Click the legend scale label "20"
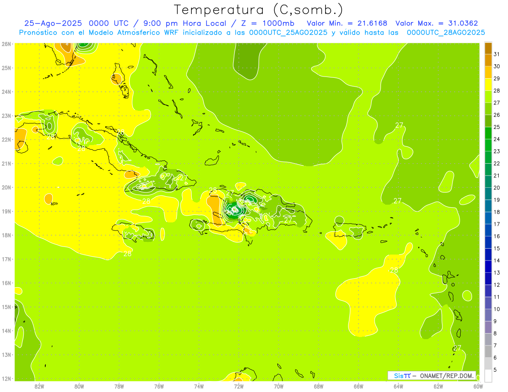This screenshot has width=508, height=392. coord(497,188)
